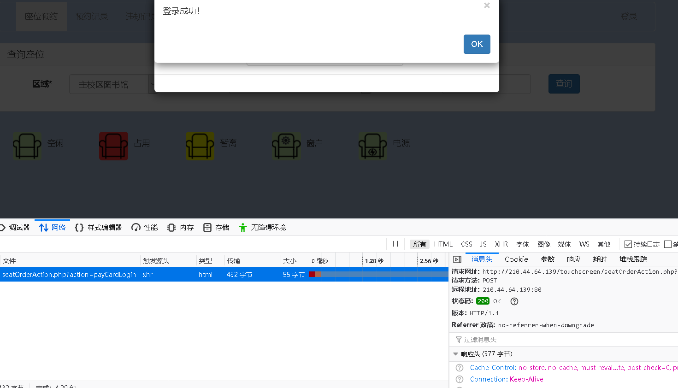This screenshot has width=678, height=388.
Task: Filter requests by 字体 fonts
Action: 523,244
